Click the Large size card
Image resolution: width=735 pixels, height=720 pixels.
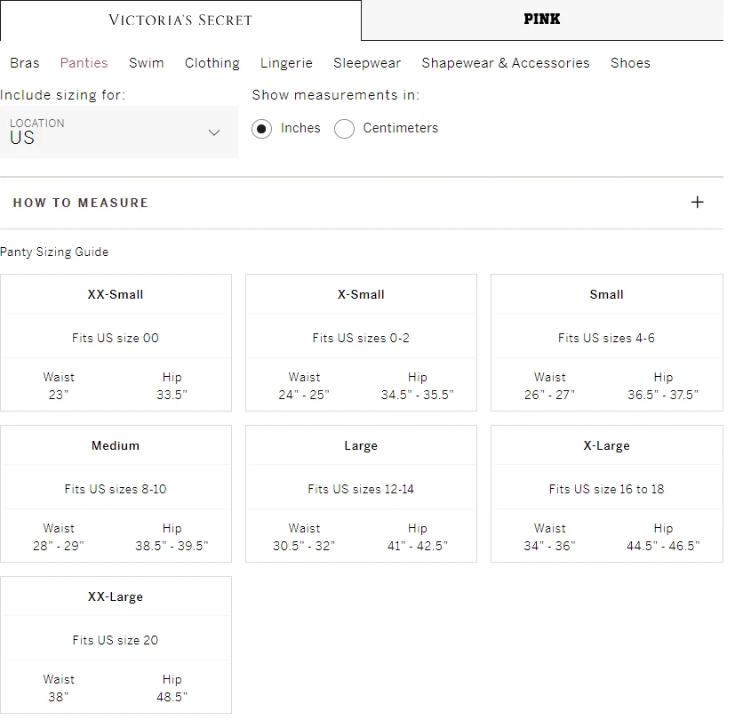(x=361, y=493)
